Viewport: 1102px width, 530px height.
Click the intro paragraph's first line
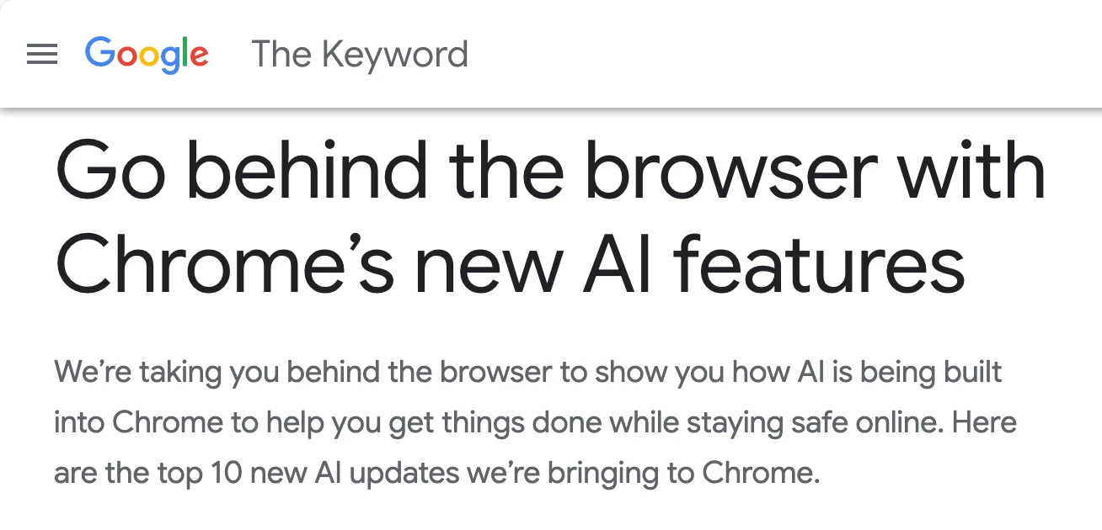528,372
